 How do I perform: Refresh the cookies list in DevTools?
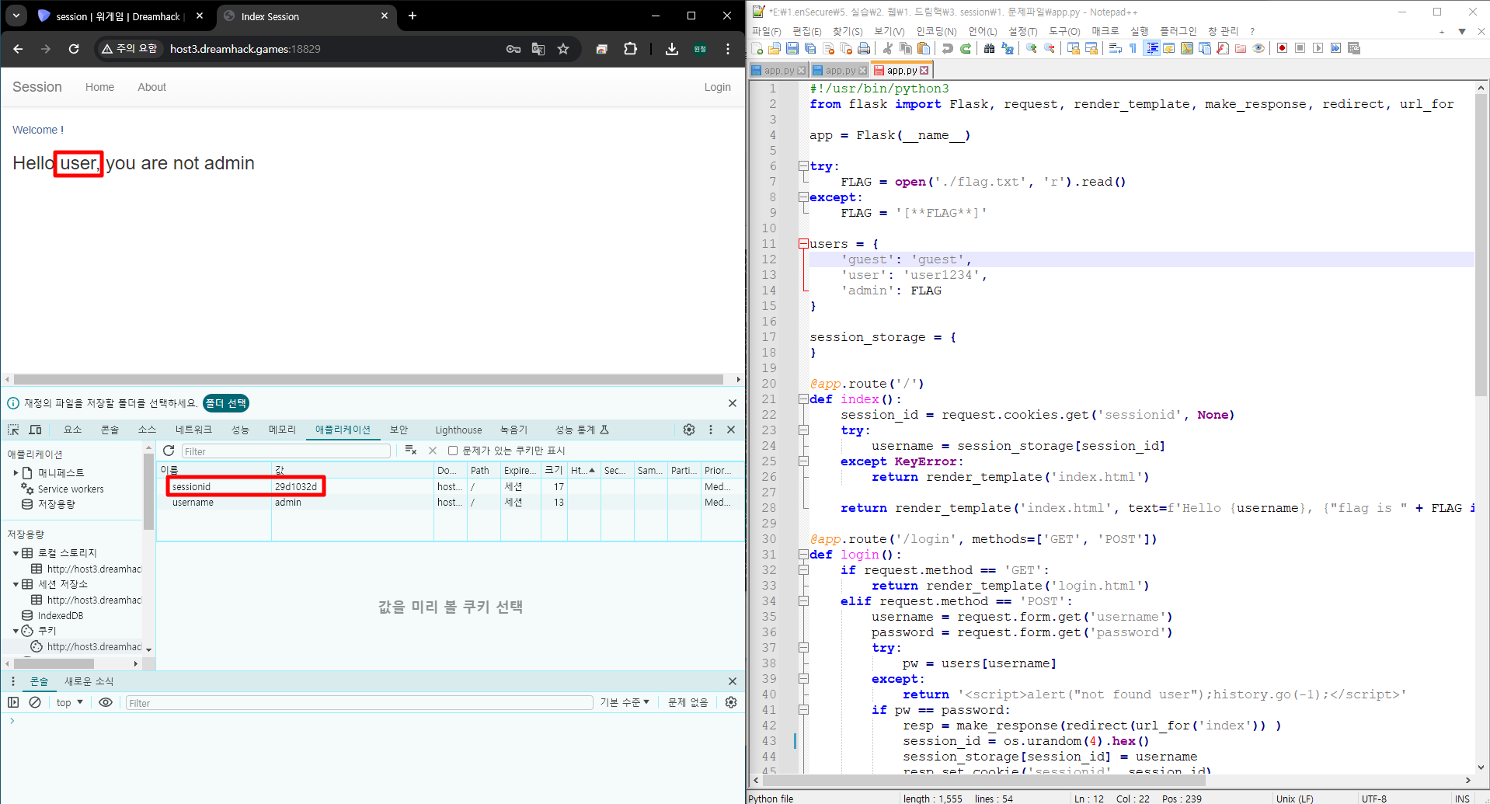coord(169,451)
